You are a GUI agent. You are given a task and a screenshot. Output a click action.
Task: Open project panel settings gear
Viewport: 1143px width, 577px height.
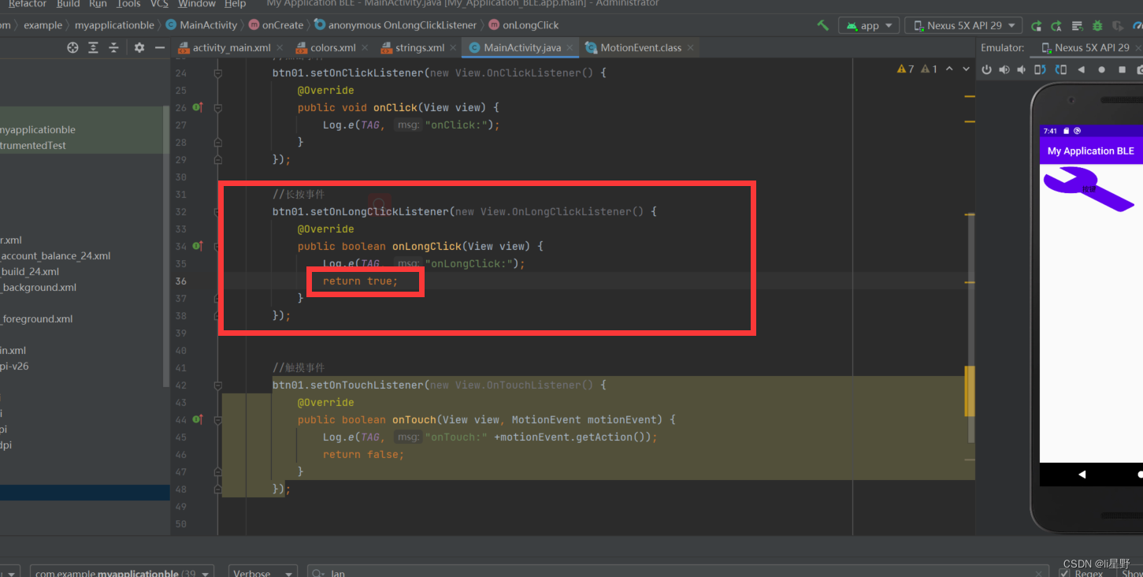click(x=139, y=47)
